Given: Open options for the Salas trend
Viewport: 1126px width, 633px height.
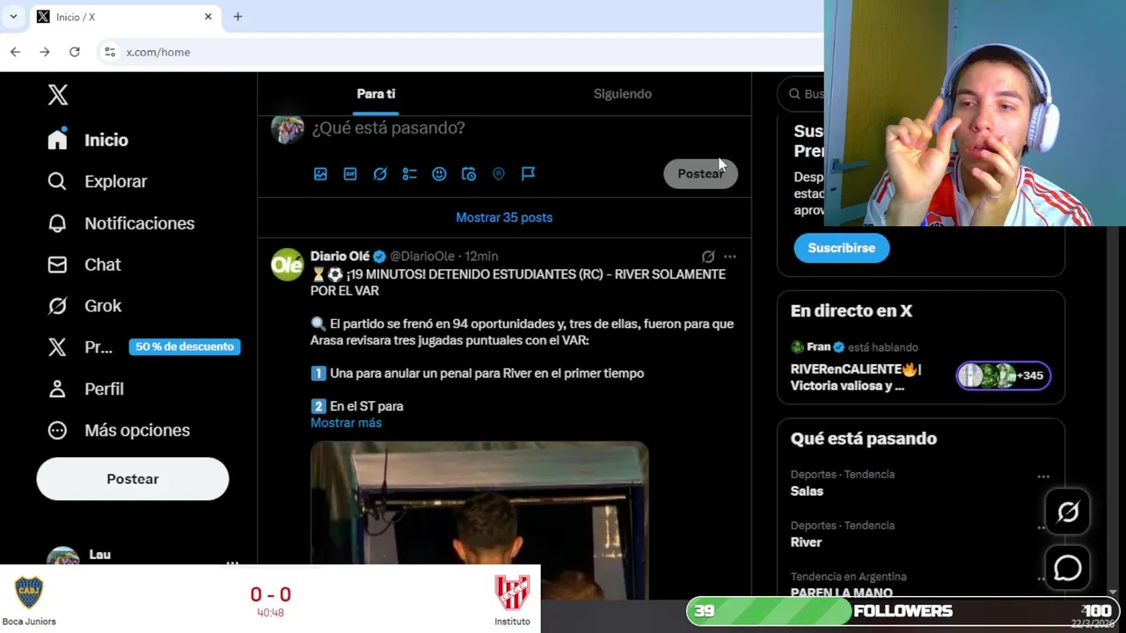Looking at the screenshot, I should (x=1043, y=477).
